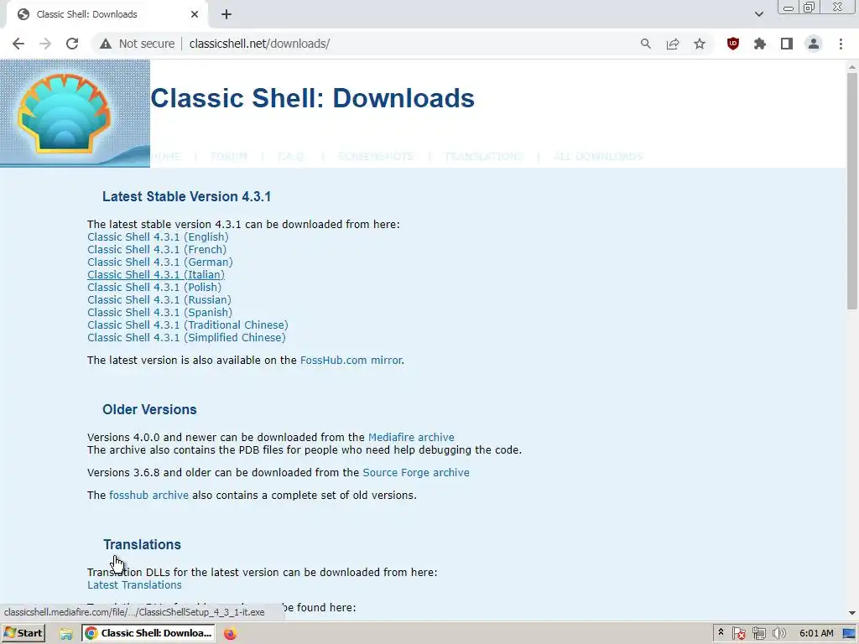Viewport: 859px width, 644px height.
Task: Click the Not secure warning icon
Action: point(106,44)
